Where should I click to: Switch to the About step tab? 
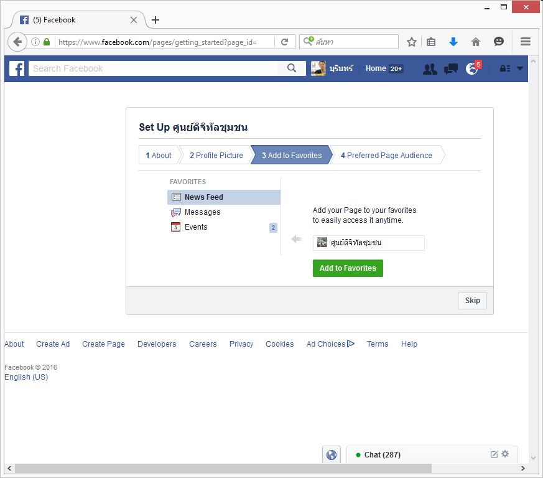pos(159,156)
